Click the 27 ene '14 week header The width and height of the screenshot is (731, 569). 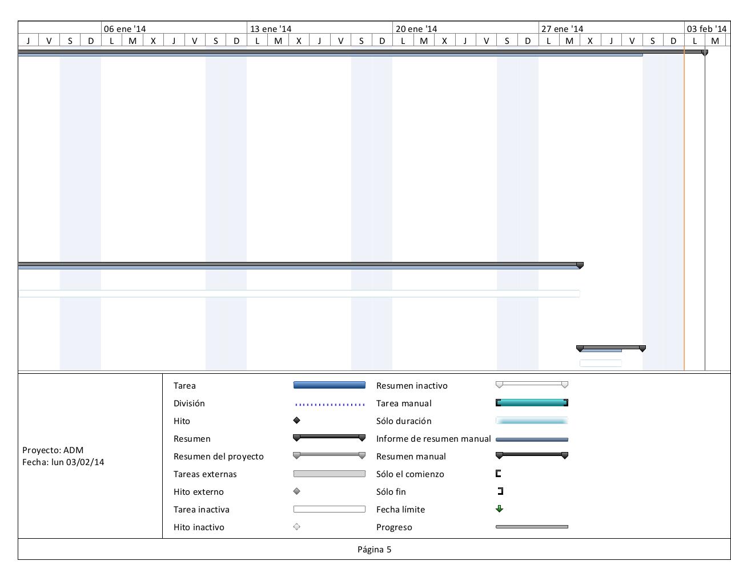(x=563, y=29)
